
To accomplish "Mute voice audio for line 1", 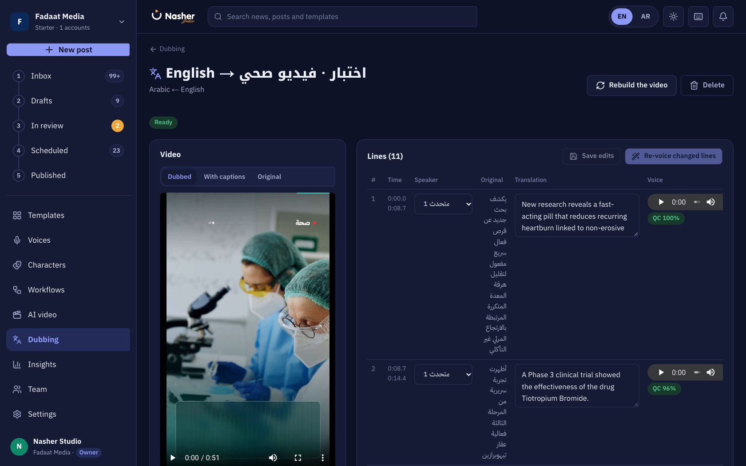I will pyautogui.click(x=710, y=202).
